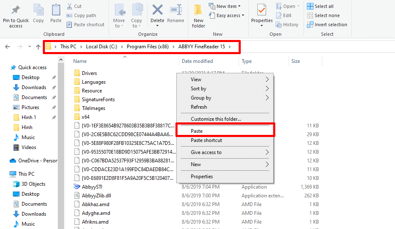Go up one folder level arrow
Image resolution: width=395 pixels, height=229 pixels.
pos(38,47)
